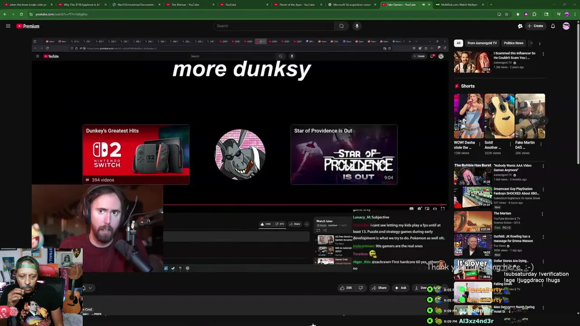Expand description with ...more link
Viewport: 580px width, 326px height.
click(x=97, y=314)
